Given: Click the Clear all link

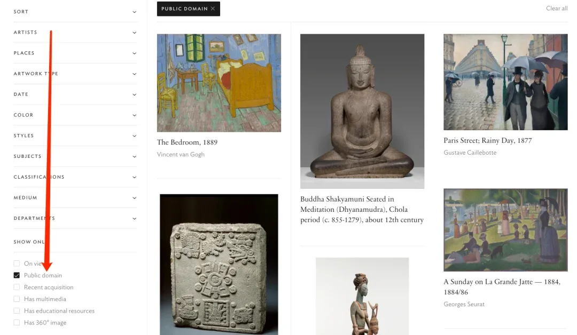Looking at the screenshot, I should click(557, 8).
